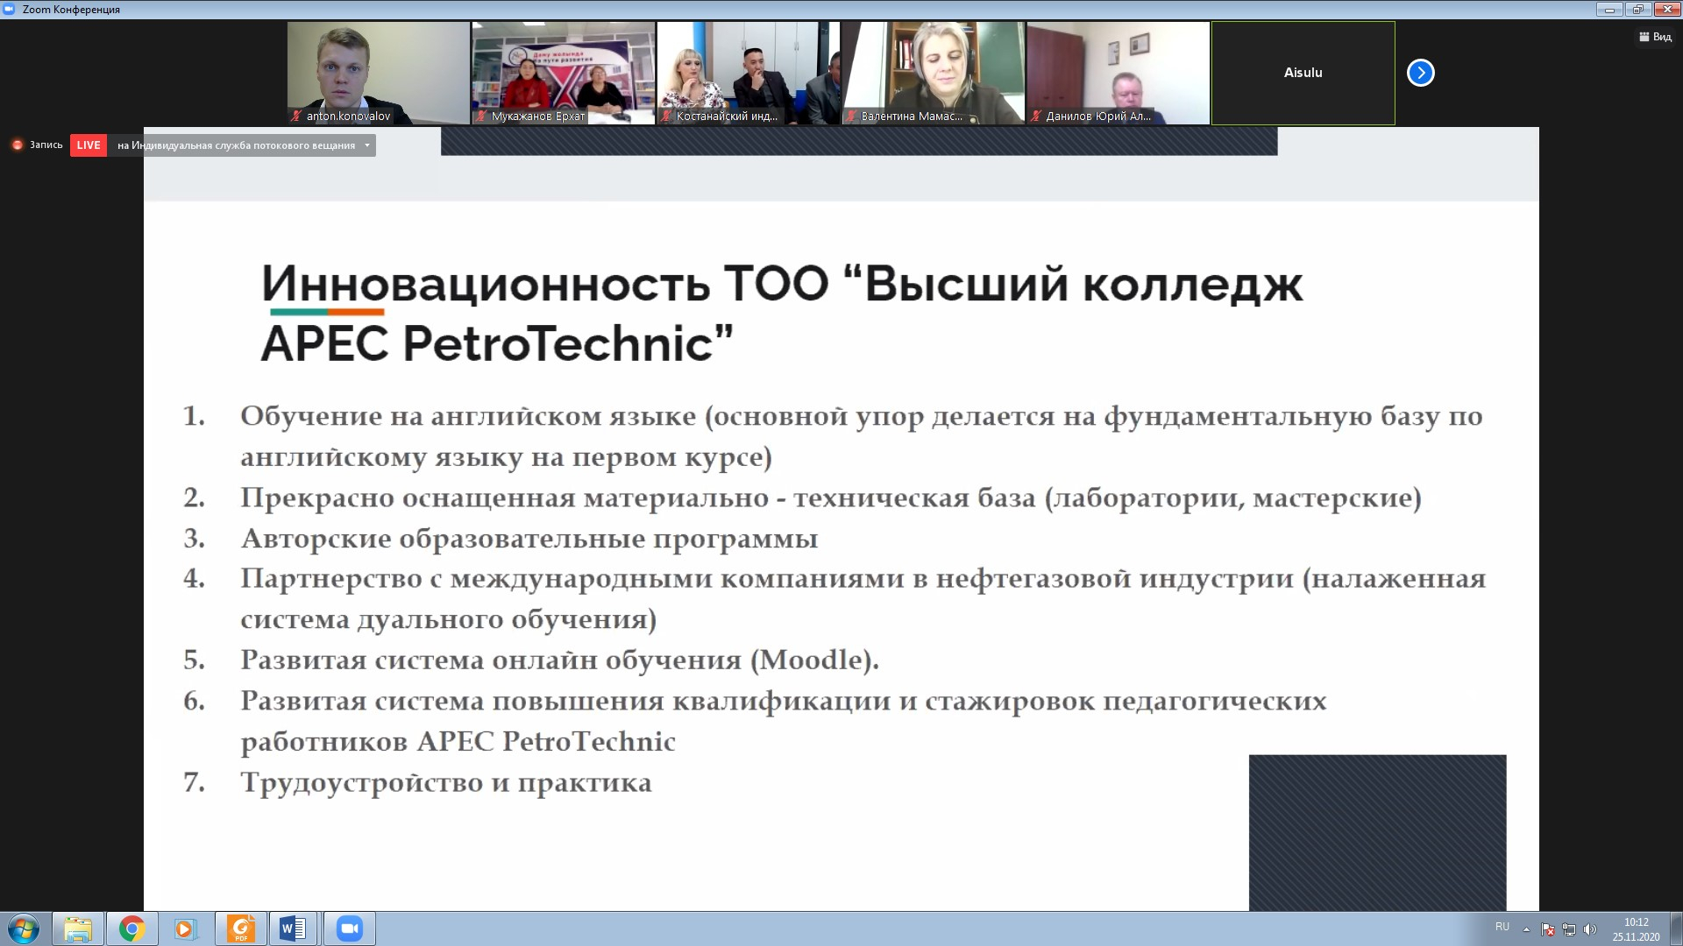Click the RU language indicator
The width and height of the screenshot is (1683, 946).
(1502, 927)
